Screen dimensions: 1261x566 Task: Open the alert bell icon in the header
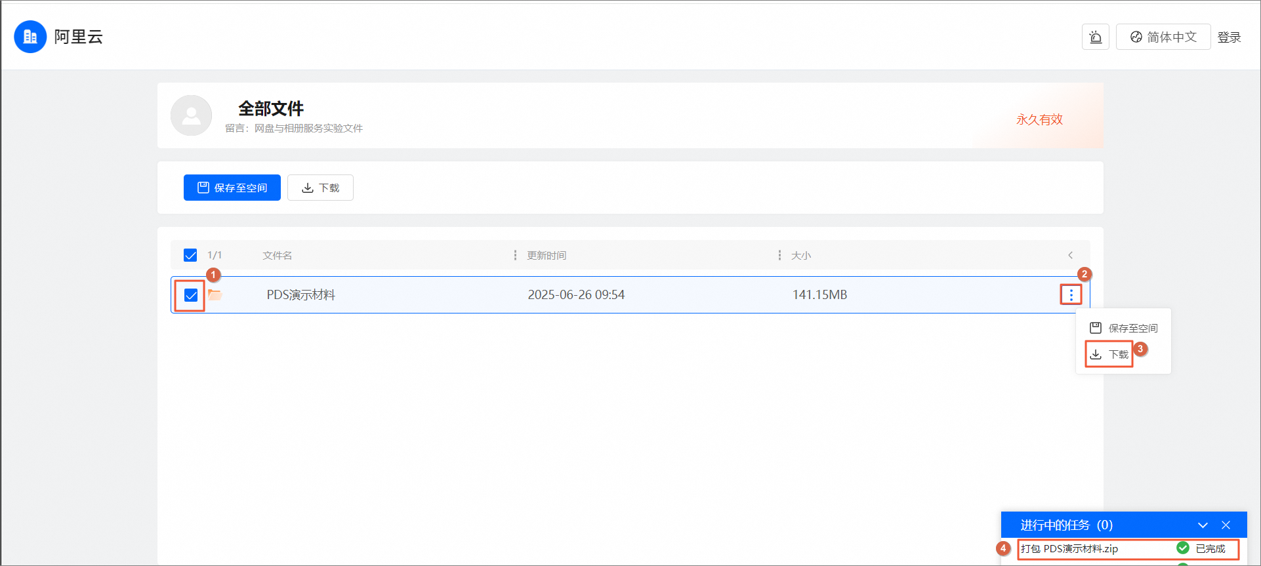tap(1096, 37)
